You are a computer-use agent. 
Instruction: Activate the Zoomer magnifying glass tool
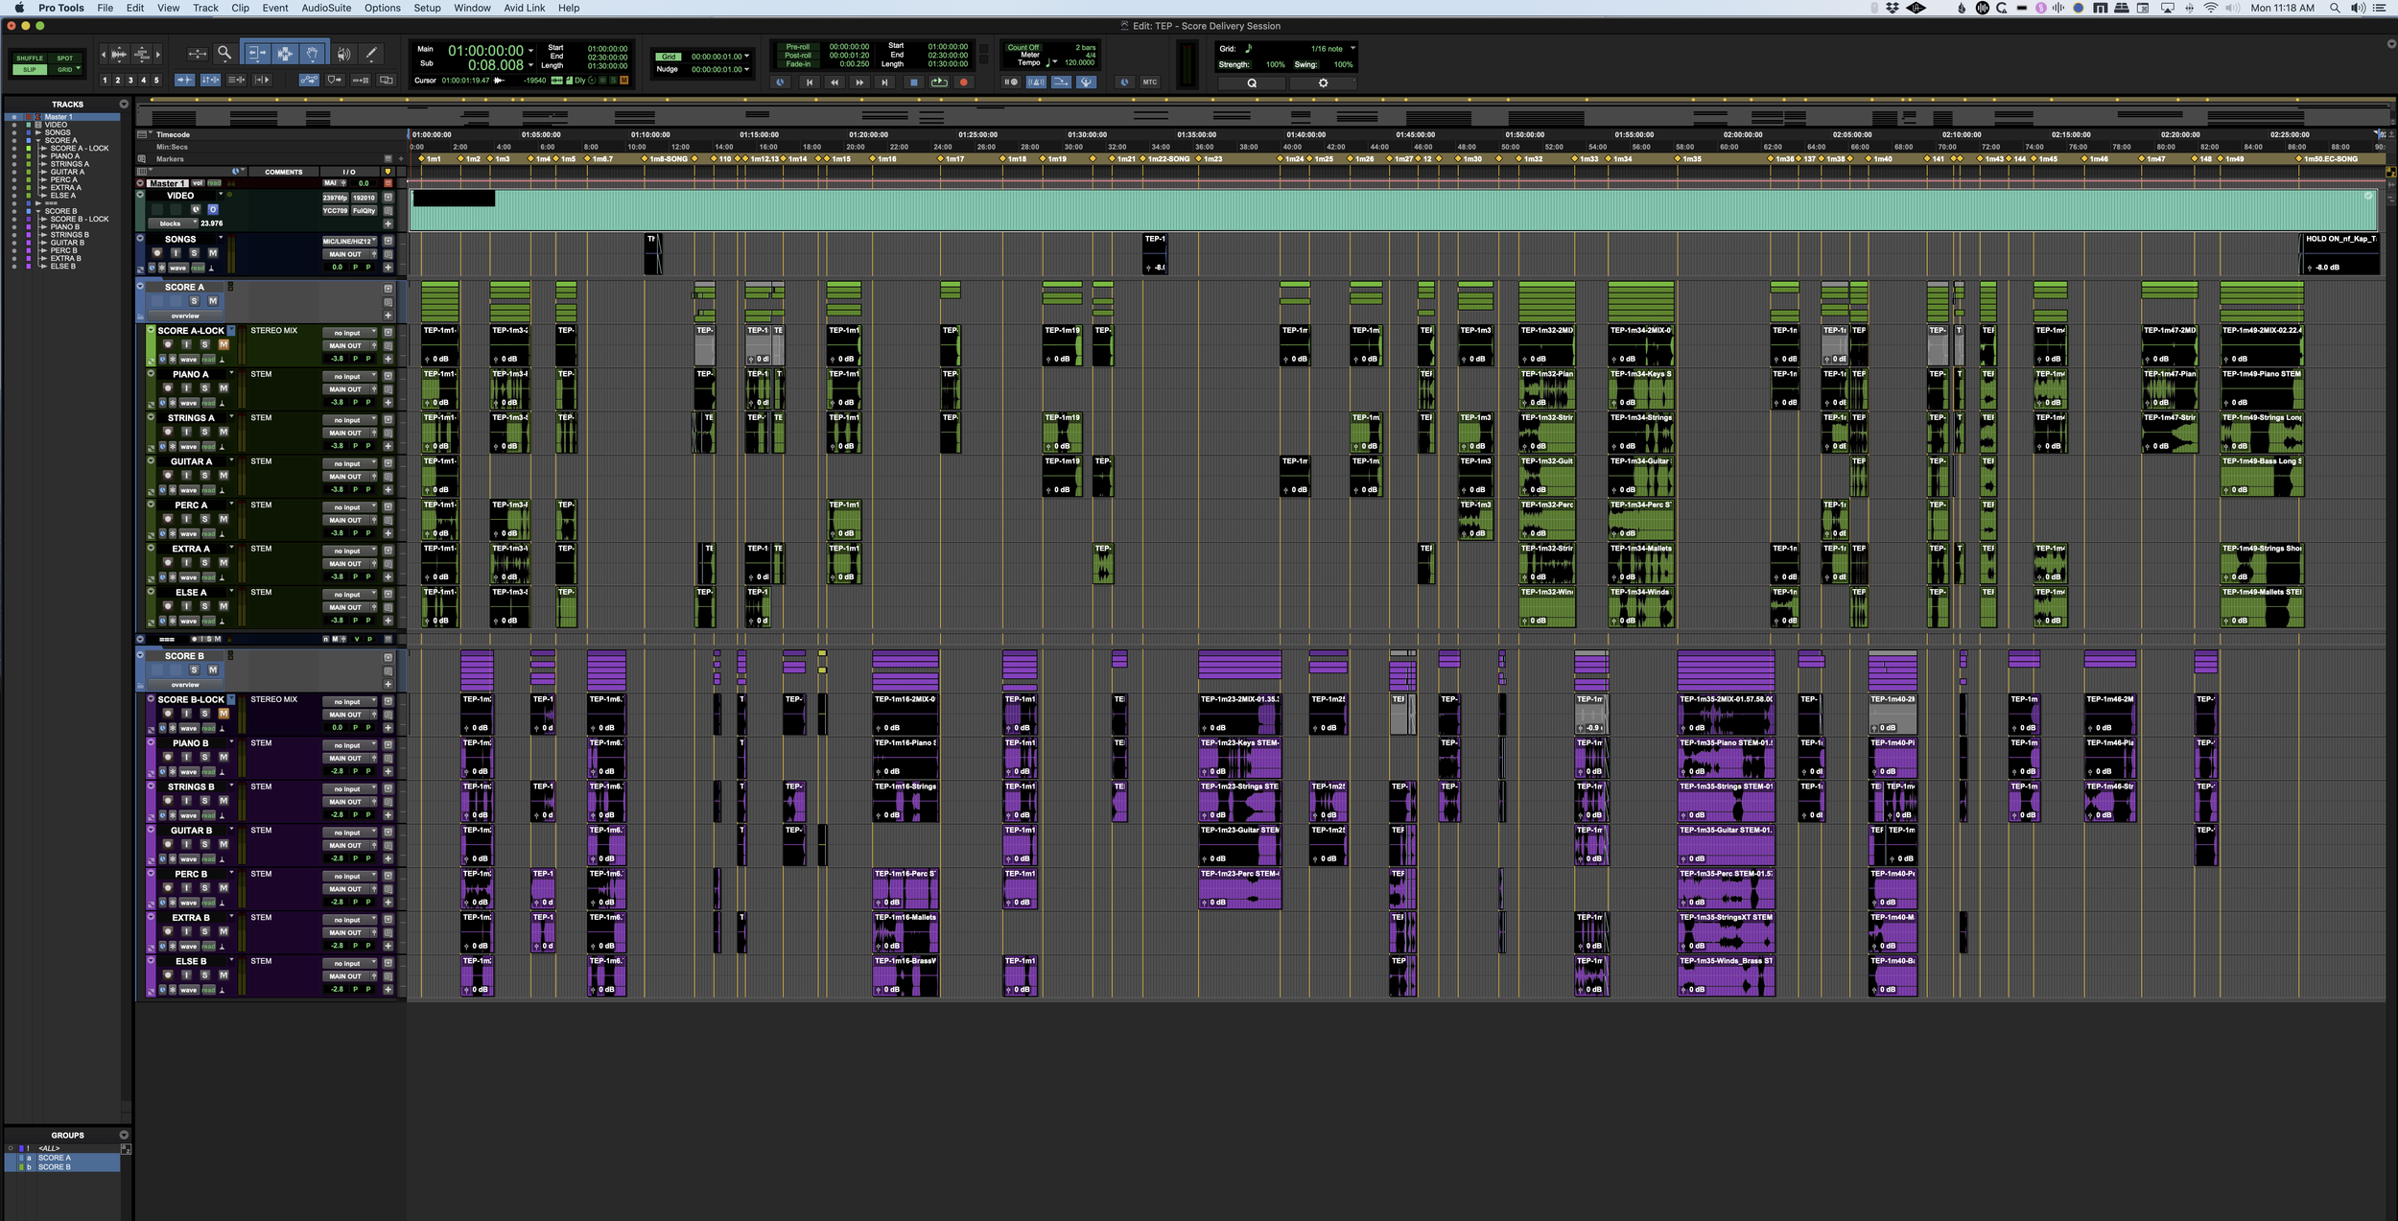[224, 55]
